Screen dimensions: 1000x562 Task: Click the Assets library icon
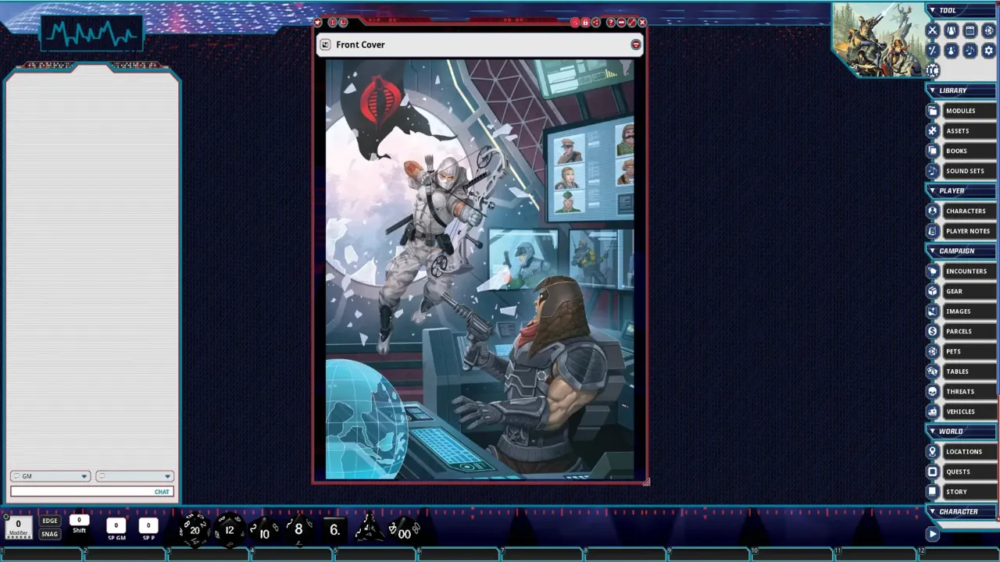click(932, 131)
